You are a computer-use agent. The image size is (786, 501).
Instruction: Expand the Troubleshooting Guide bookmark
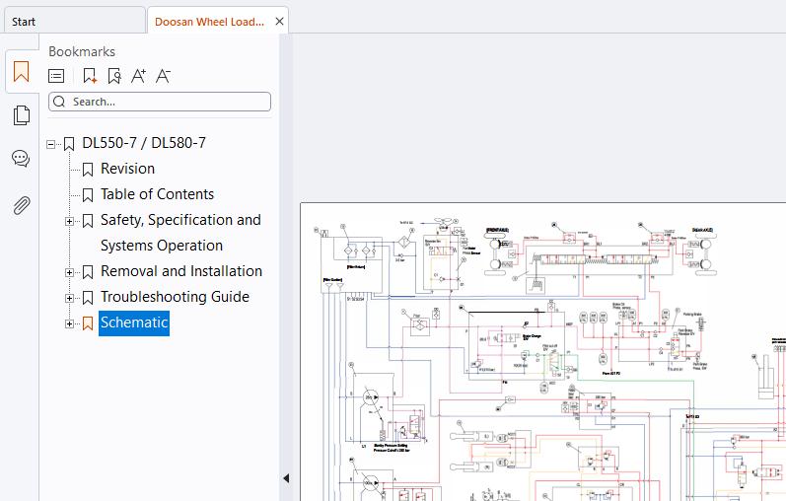point(69,298)
